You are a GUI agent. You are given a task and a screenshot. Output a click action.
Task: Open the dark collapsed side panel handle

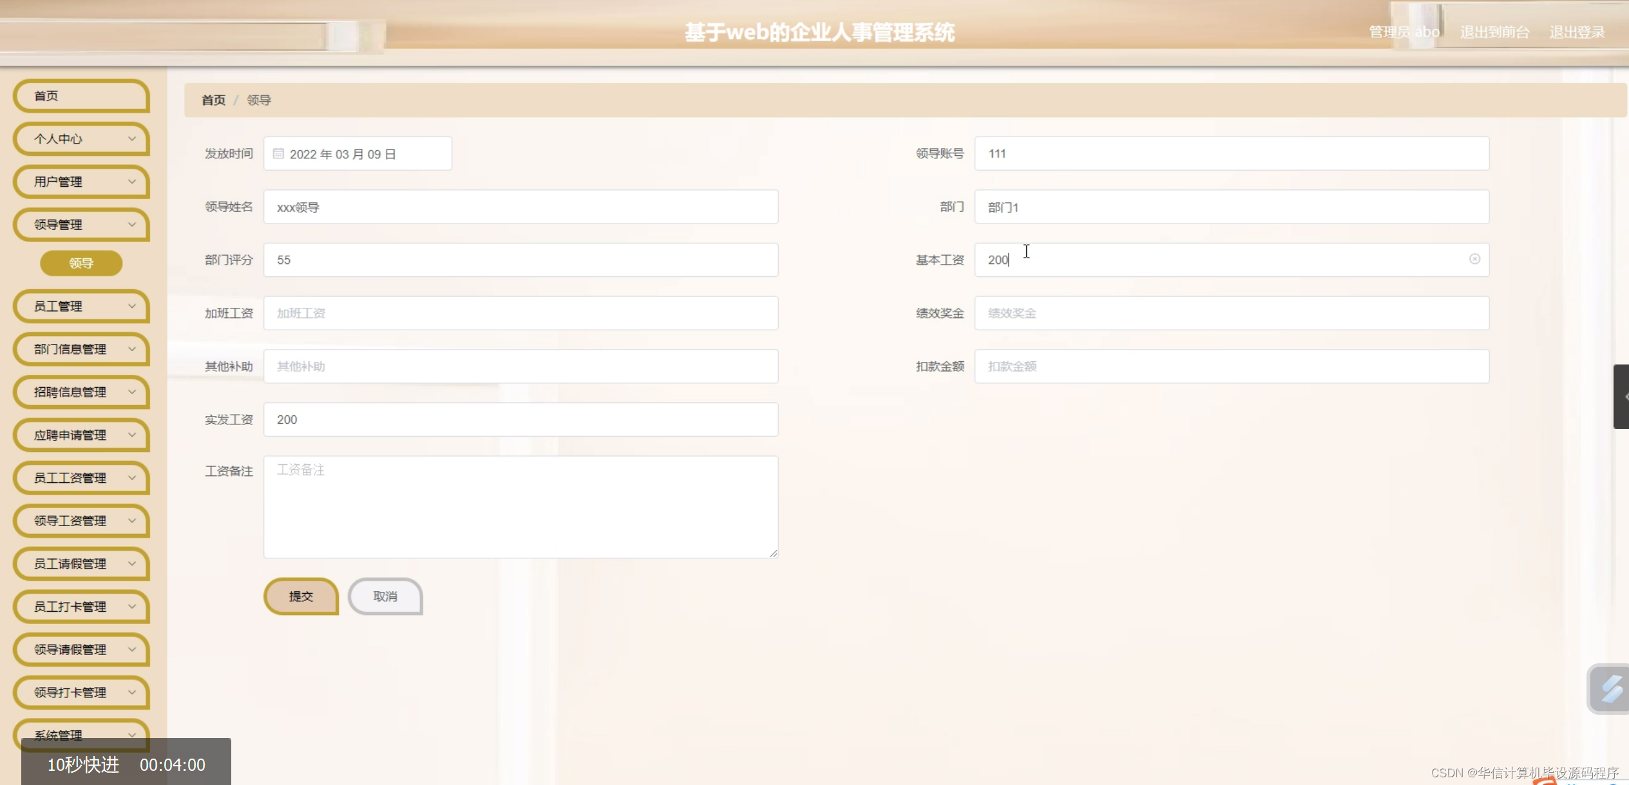click(x=1621, y=396)
